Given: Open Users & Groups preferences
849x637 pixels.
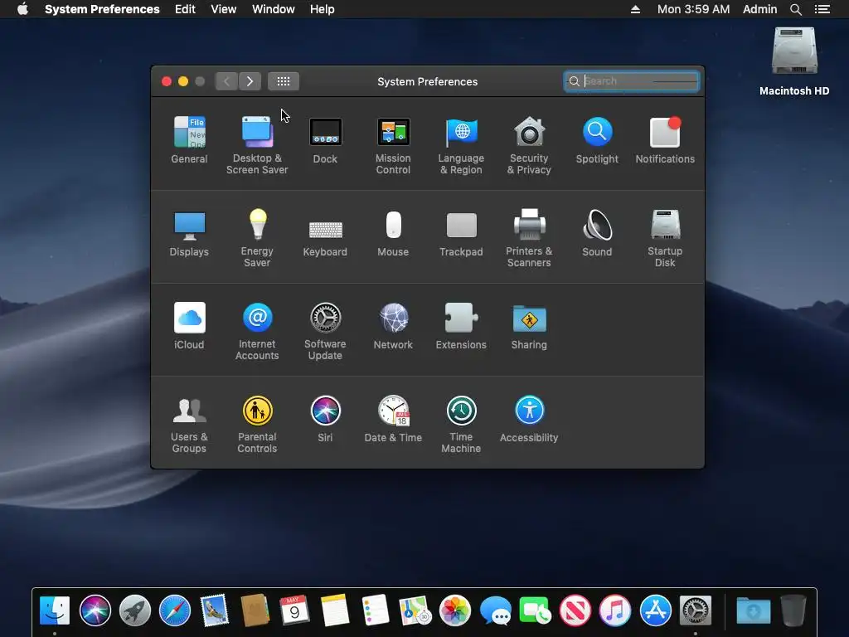Looking at the screenshot, I should tap(189, 424).
